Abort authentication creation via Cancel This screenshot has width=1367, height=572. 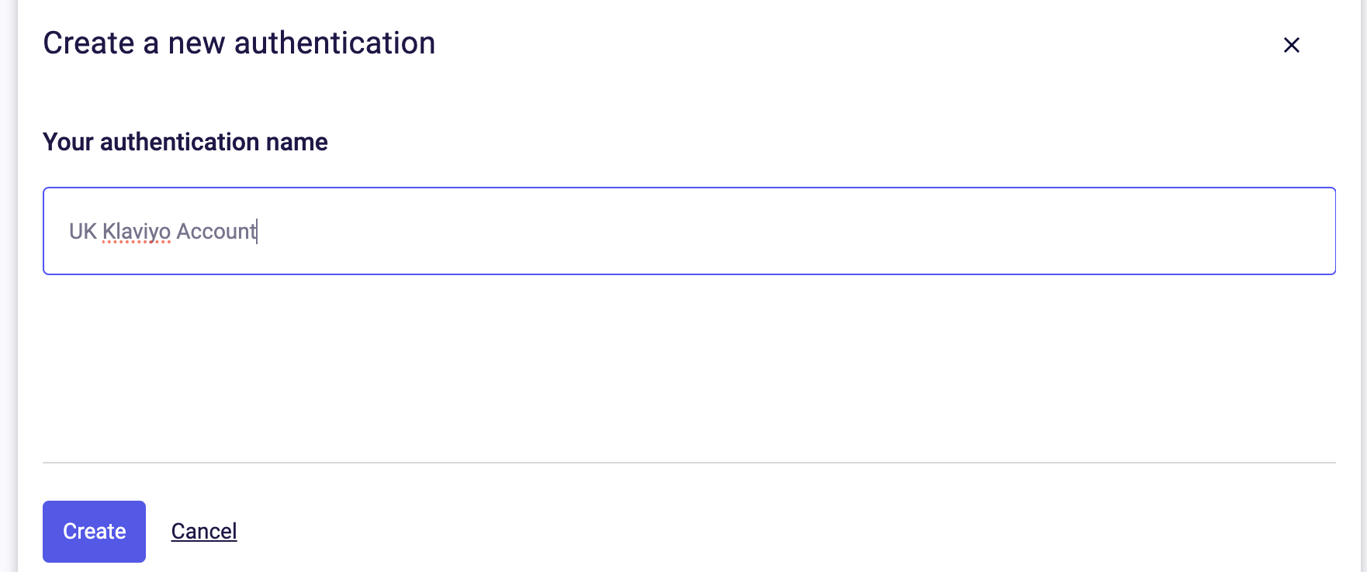click(x=204, y=531)
